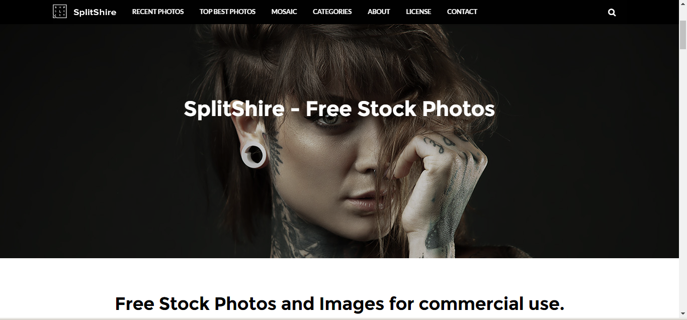Navigate to the Contact page

[x=462, y=12]
